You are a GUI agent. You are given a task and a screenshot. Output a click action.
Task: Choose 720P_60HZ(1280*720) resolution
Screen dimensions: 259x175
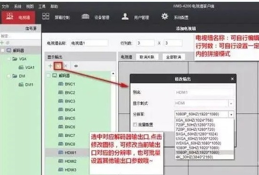(x=204, y=129)
